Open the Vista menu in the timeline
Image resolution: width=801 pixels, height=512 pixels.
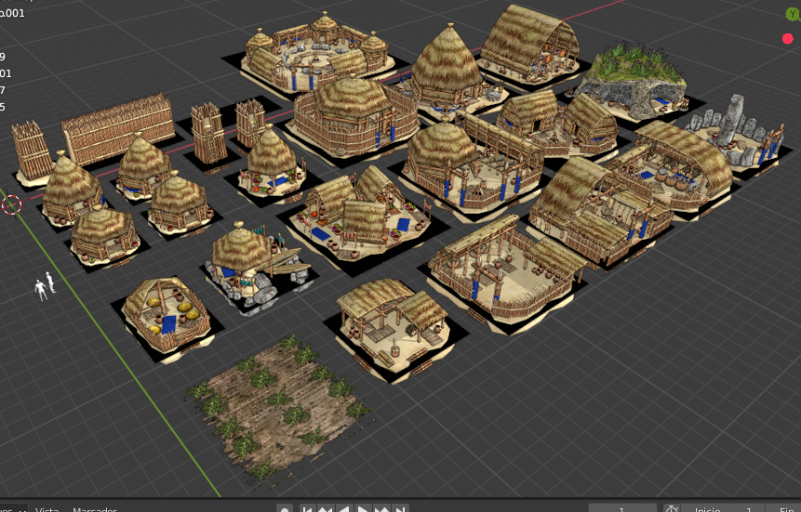pyautogui.click(x=47, y=509)
